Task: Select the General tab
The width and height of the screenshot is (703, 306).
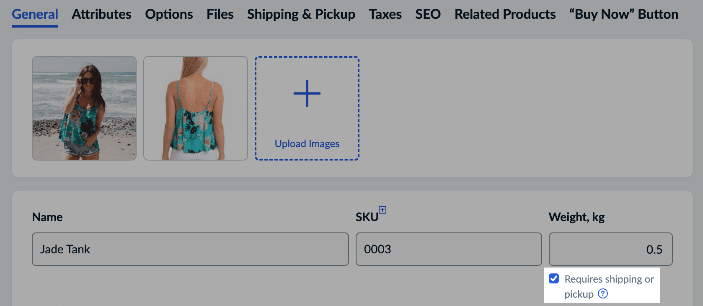Action: [x=35, y=14]
